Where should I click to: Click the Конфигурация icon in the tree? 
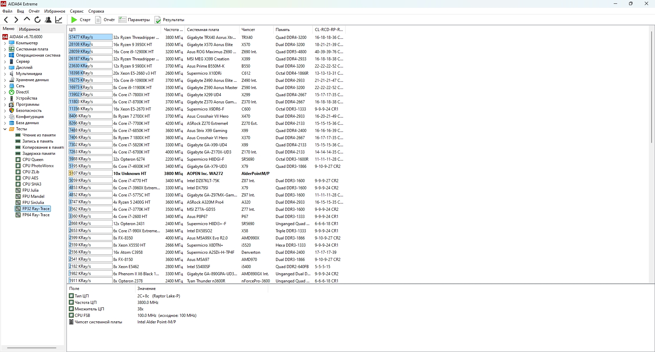12,117
